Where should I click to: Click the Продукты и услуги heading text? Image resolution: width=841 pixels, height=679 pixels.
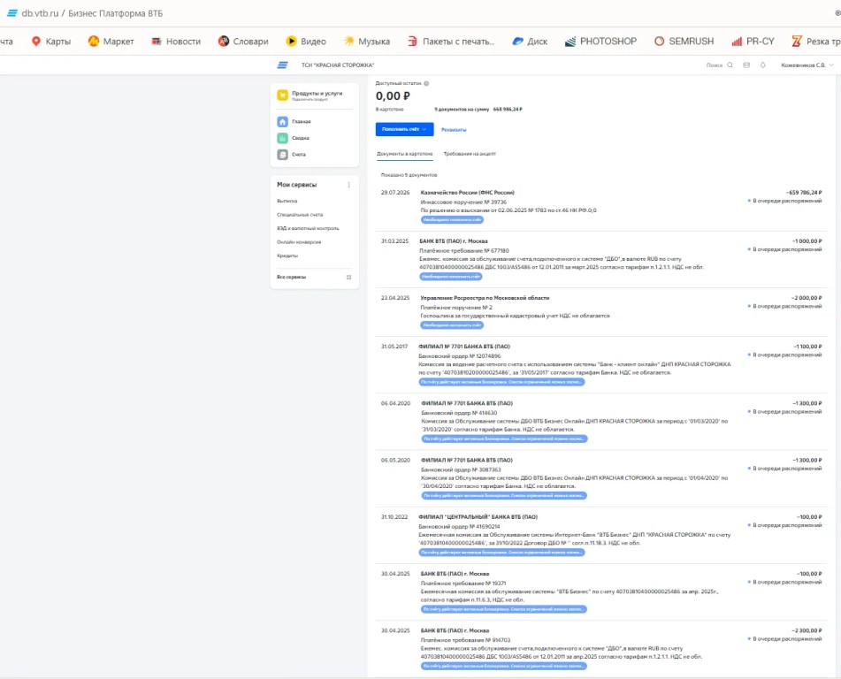(317, 94)
